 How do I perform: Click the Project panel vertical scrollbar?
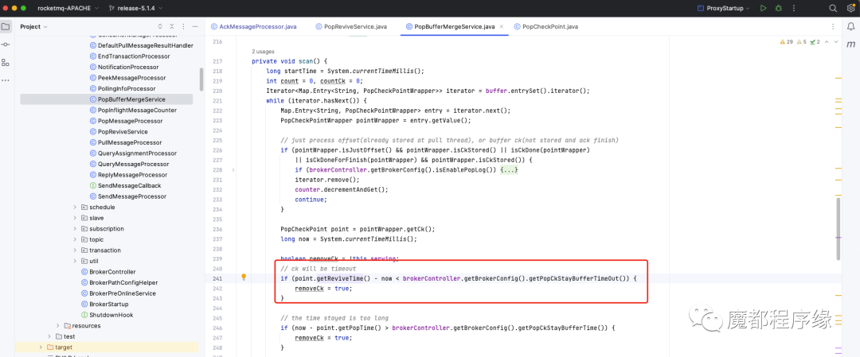click(x=201, y=79)
